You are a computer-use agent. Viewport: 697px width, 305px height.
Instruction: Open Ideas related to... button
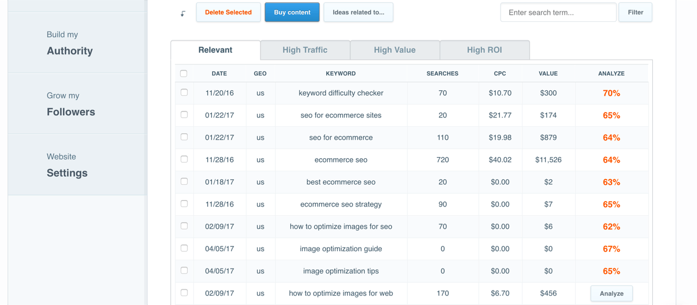[x=358, y=12]
